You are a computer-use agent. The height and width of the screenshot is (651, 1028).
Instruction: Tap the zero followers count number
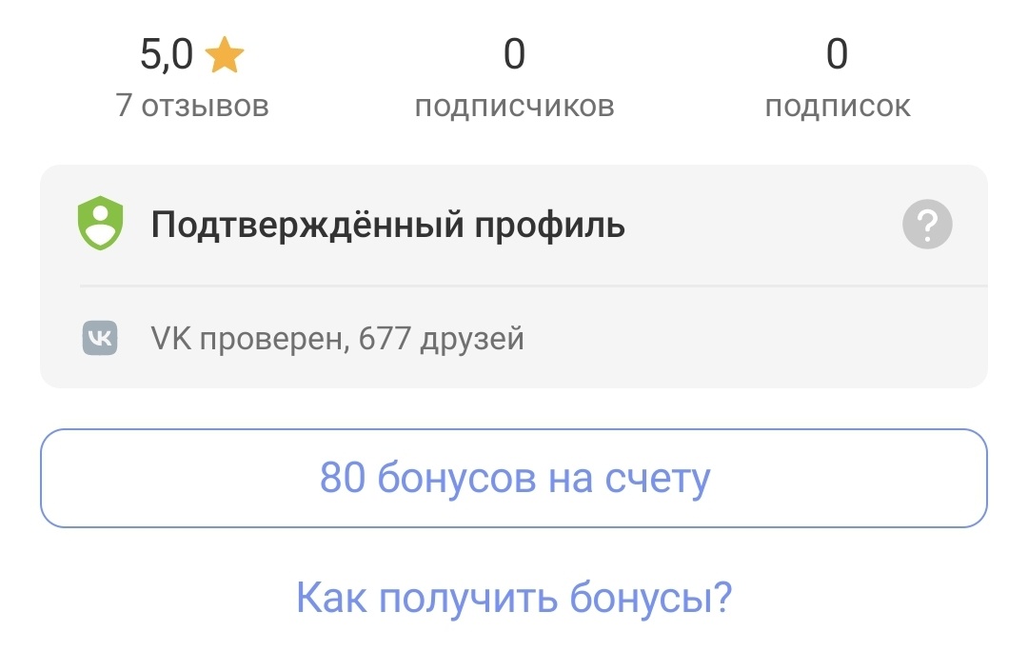click(515, 55)
